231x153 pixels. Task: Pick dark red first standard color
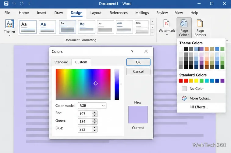pos(181,81)
